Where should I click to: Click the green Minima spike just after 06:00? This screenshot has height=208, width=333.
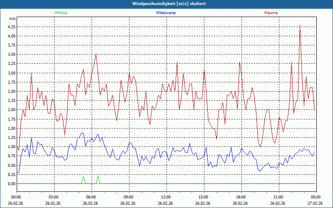[x=98, y=179]
